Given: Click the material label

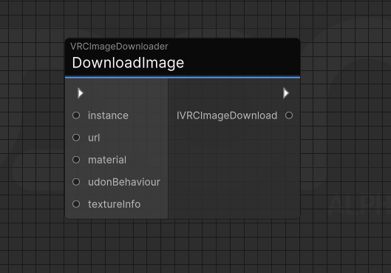Looking at the screenshot, I should [107, 160].
